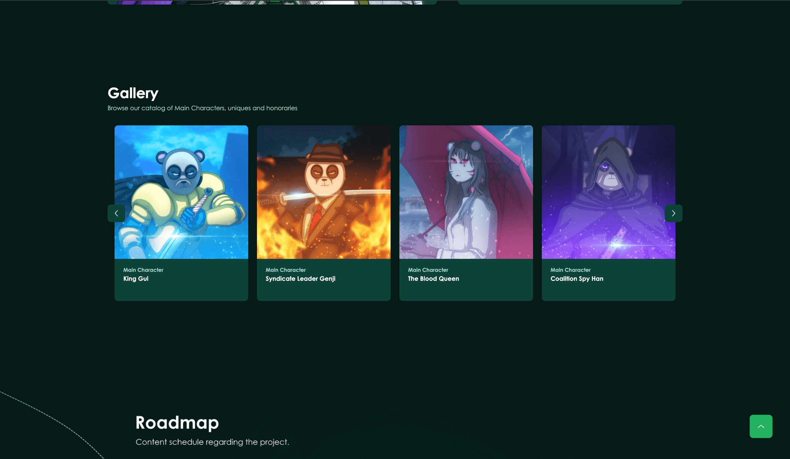This screenshot has height=459, width=790.
Task: Click the cropped artwork strip at top
Action: click(x=272, y=2)
